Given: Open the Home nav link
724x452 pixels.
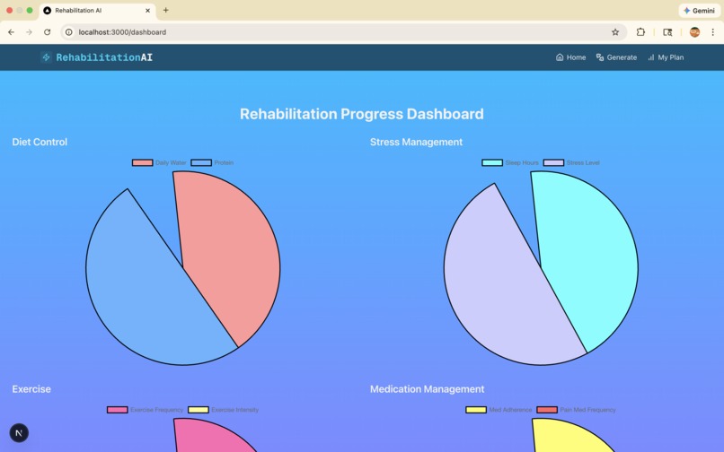Looking at the screenshot, I should [570, 57].
